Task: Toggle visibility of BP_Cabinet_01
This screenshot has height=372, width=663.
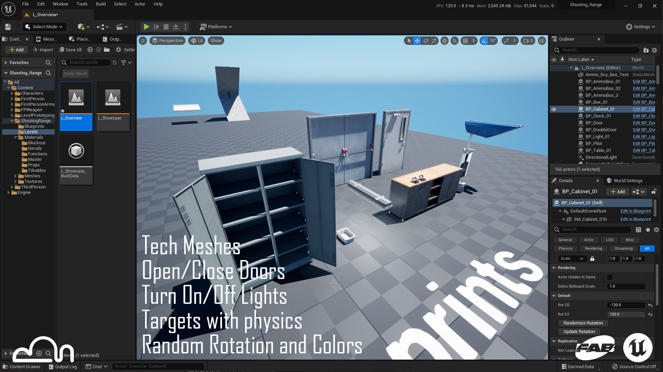Action: [x=554, y=109]
